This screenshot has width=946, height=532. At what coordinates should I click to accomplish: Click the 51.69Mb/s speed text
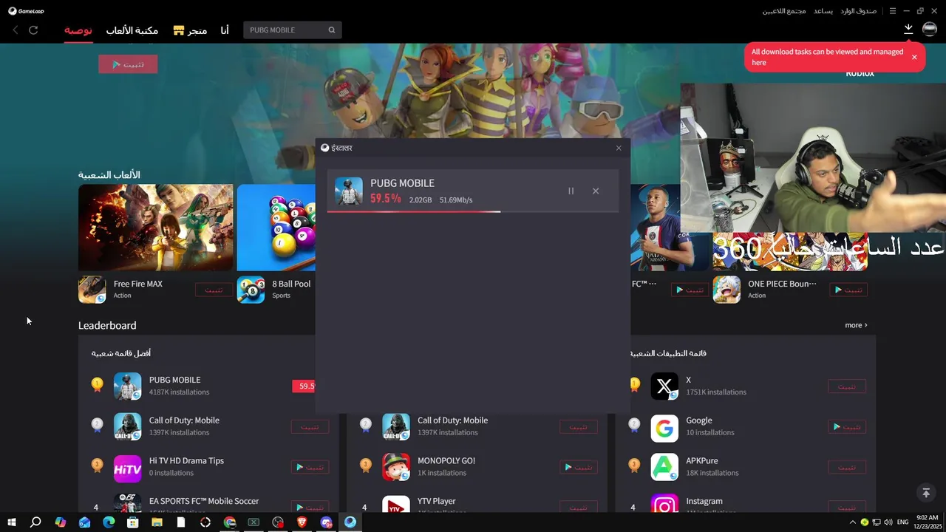click(456, 199)
